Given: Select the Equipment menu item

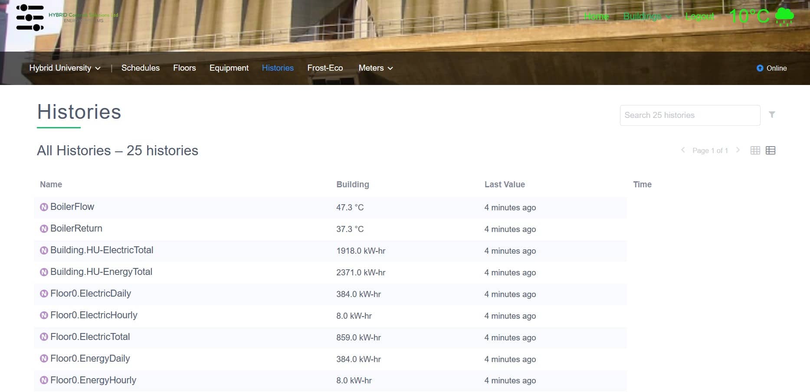Looking at the screenshot, I should pos(229,68).
